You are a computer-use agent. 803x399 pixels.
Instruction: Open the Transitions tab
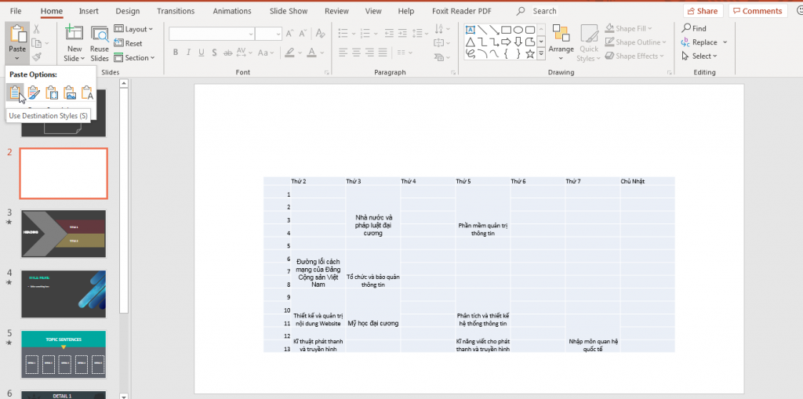[x=176, y=11]
